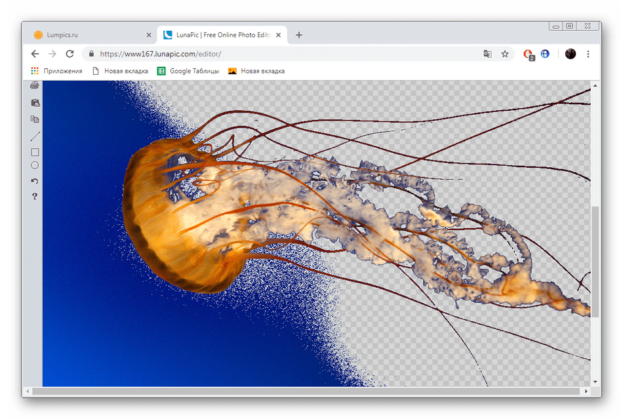Select the Print icon in left toolbar
The height and width of the screenshot is (419, 623).
(x=35, y=85)
